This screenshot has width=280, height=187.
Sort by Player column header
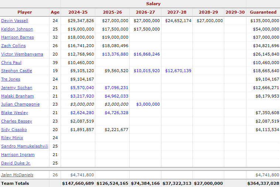click(25, 12)
